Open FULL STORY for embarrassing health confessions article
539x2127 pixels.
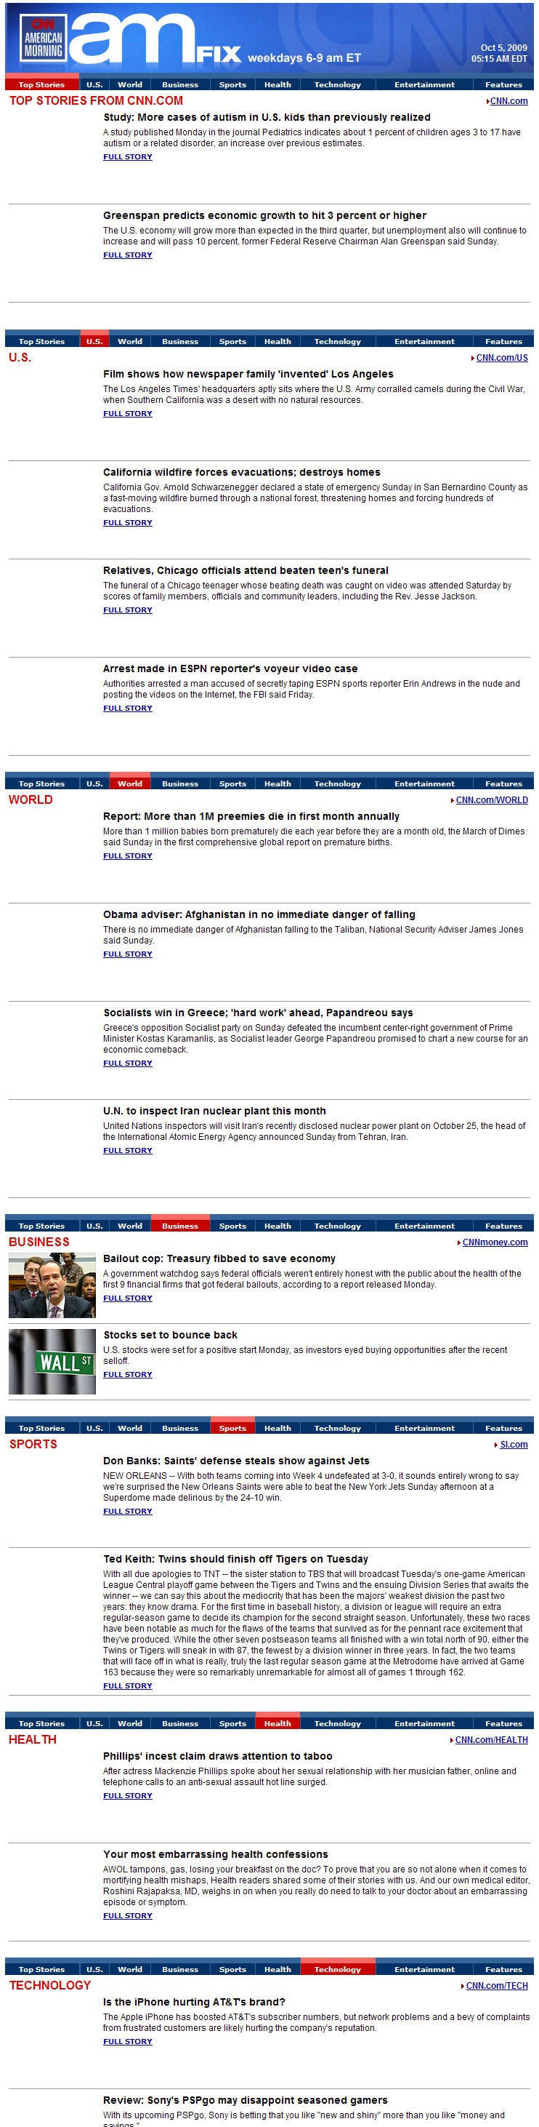point(128,1915)
